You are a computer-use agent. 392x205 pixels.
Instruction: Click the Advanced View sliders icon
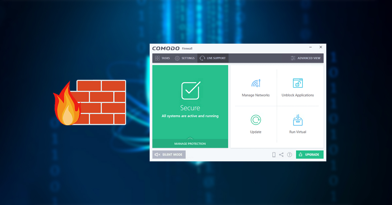pyautogui.click(x=293, y=58)
